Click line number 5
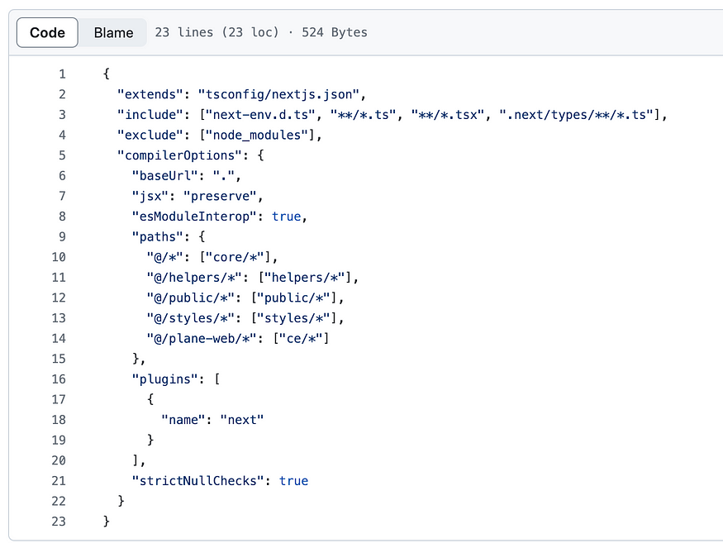 point(62,155)
